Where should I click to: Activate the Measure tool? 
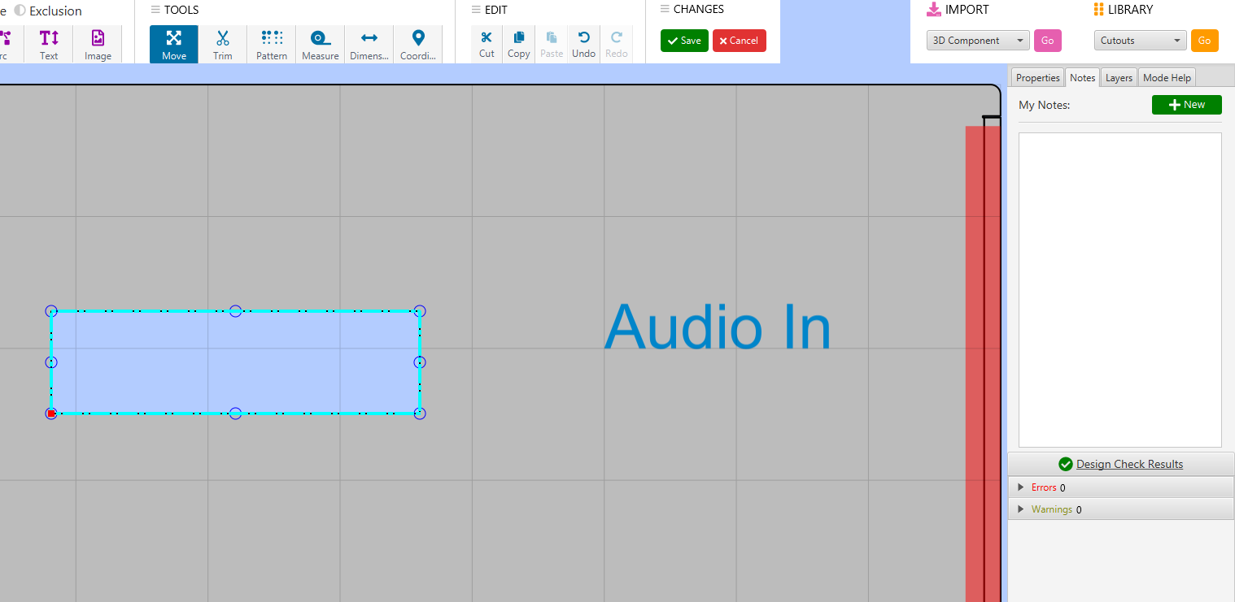click(320, 45)
